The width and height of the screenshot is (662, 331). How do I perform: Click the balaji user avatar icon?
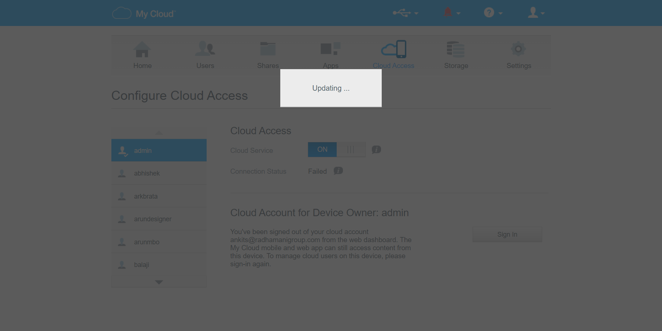pos(122,265)
